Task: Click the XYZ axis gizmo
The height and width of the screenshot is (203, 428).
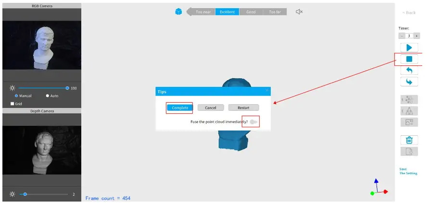Action: (379, 187)
